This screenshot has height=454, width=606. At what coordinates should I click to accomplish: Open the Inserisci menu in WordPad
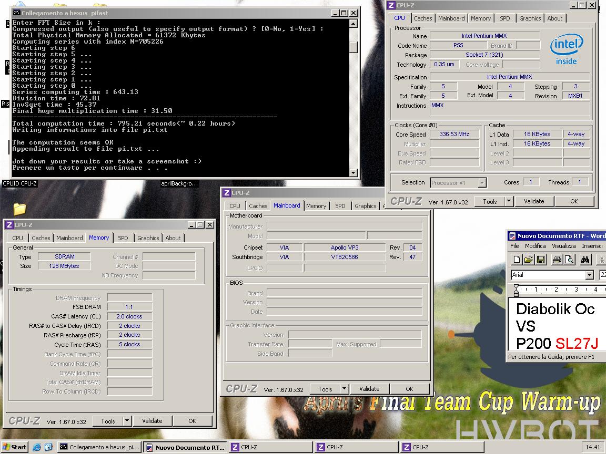pyautogui.click(x=592, y=246)
